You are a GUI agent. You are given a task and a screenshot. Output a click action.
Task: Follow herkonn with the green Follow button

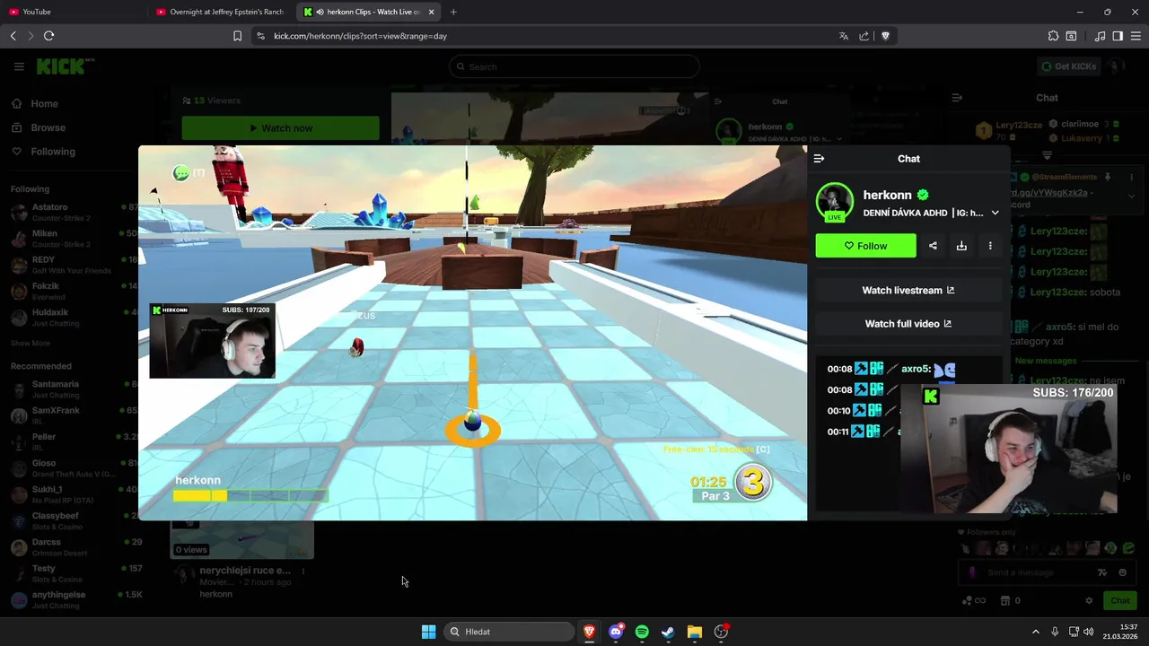865,246
